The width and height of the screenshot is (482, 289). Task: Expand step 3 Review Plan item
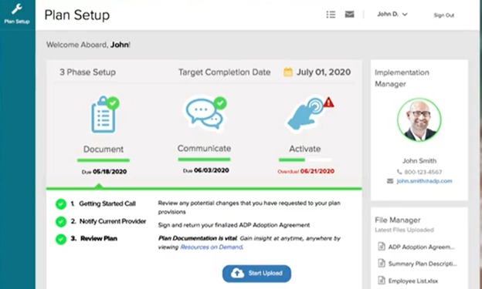94,238
